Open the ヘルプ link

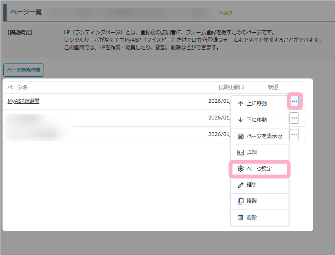pos(226,13)
